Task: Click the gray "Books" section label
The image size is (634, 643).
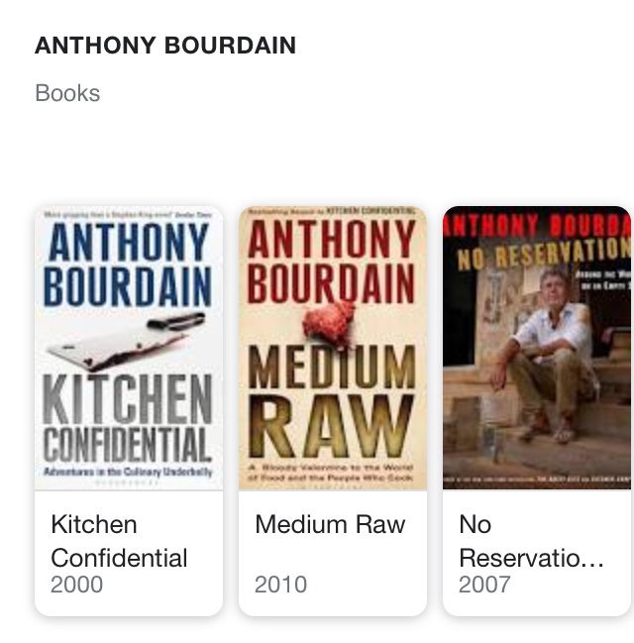Action: (67, 93)
